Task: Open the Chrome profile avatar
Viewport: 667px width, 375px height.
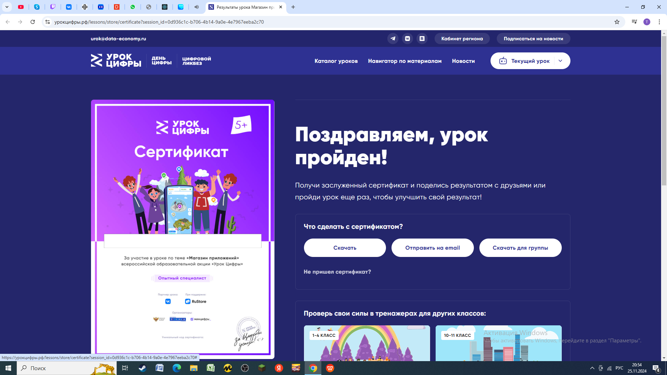Action: coord(647,22)
